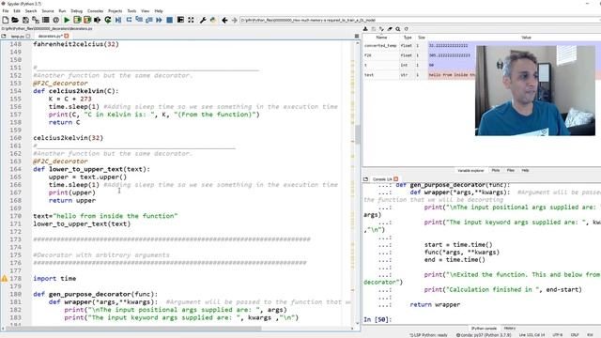Image resolution: width=601 pixels, height=338 pixels.
Task: Click refresh variables icon
Action: tap(407, 29)
